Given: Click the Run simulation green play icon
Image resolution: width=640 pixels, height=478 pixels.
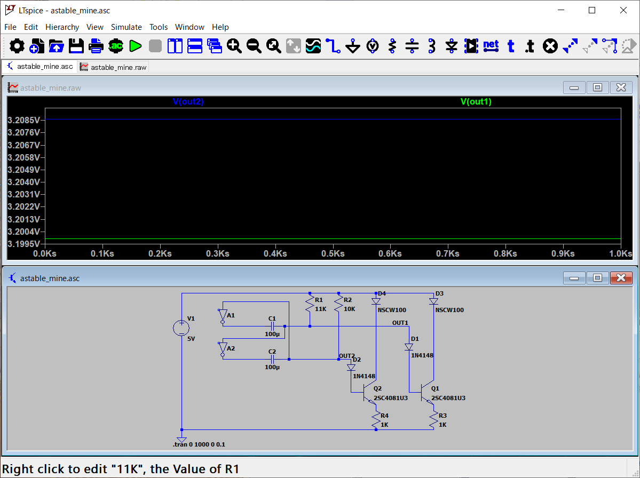Looking at the screenshot, I should point(136,46).
